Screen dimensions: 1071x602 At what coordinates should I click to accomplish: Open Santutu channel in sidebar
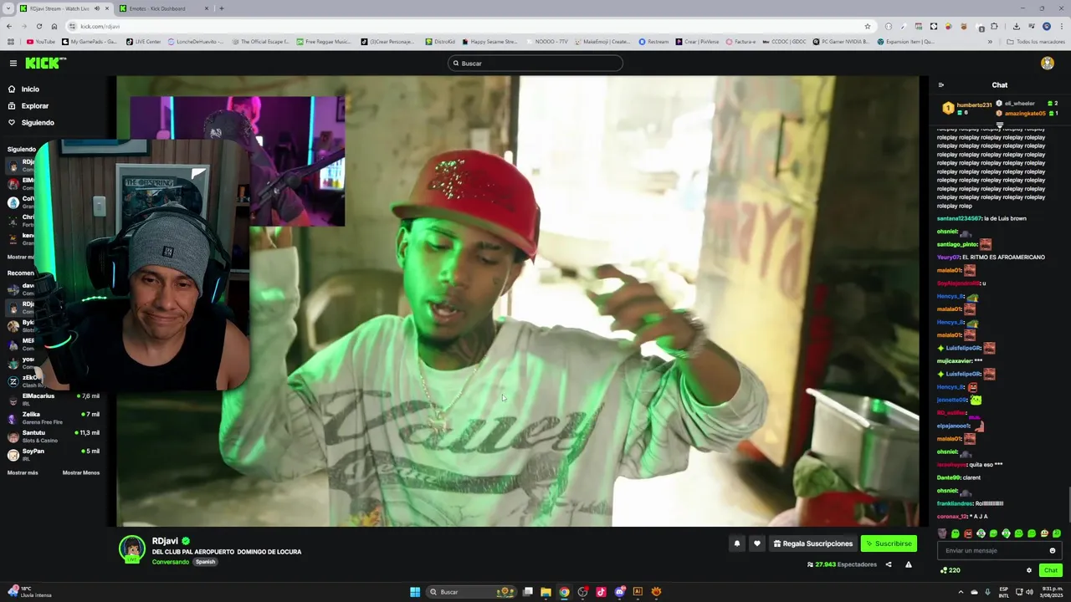click(x=54, y=436)
